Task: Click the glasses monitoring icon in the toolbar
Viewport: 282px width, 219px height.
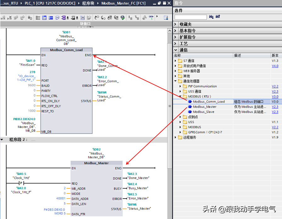Action: point(151,18)
